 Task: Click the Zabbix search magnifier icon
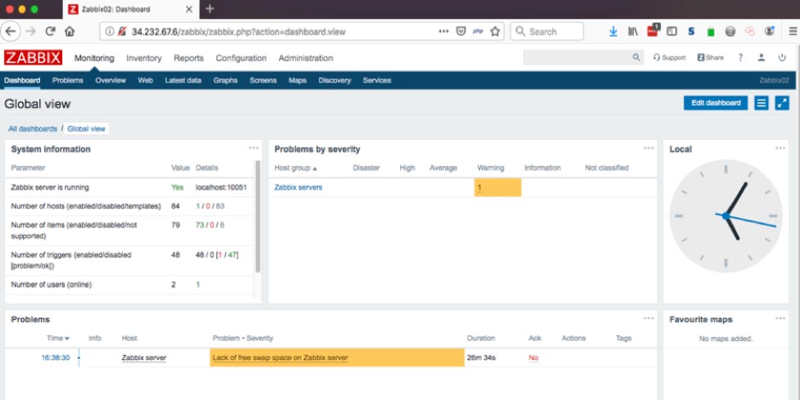point(636,57)
